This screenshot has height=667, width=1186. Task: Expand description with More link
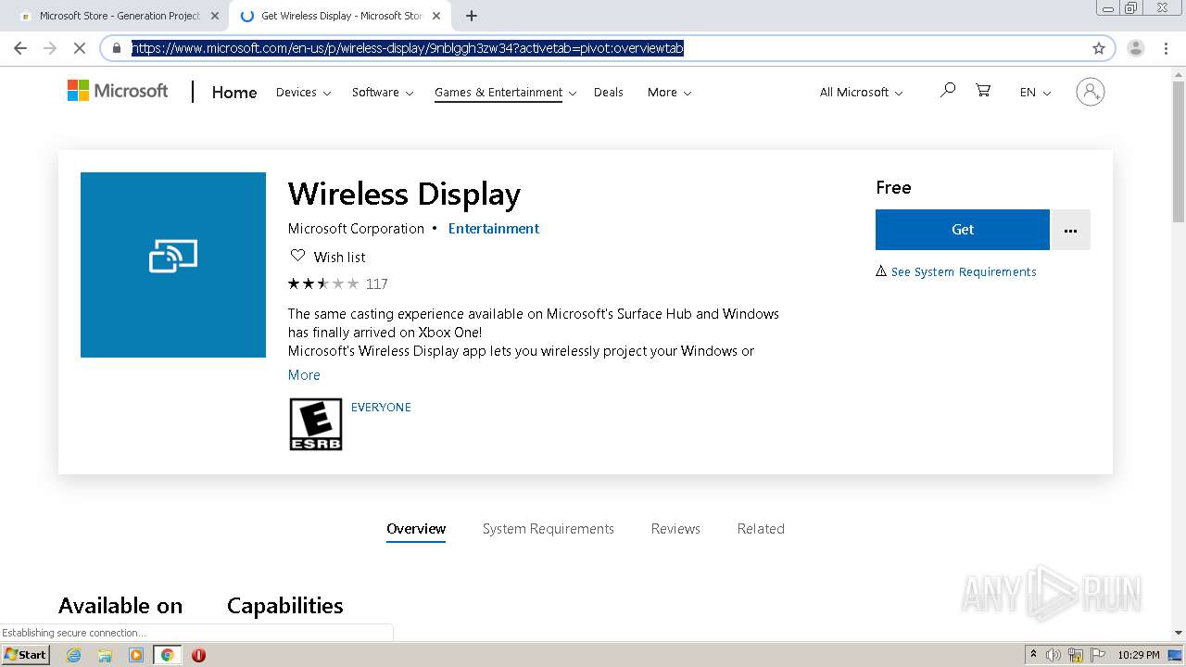coord(304,375)
